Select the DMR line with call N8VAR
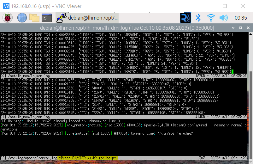This screenshot has width=253, height=164. pos(107,80)
